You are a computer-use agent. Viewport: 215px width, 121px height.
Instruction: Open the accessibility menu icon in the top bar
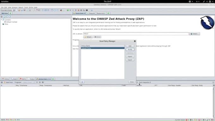[190, 2]
